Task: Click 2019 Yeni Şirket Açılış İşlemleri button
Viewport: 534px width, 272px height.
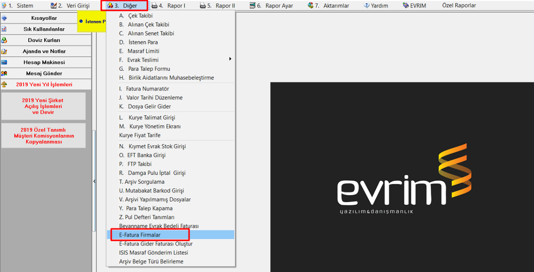Action: coord(43,106)
